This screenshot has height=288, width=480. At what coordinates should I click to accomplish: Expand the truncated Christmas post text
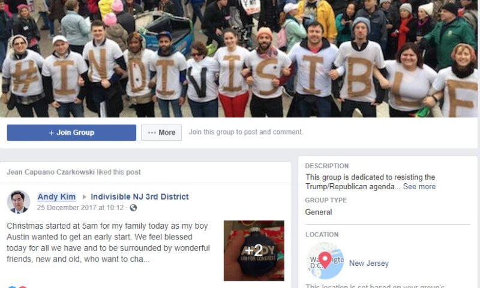[x=109, y=242]
